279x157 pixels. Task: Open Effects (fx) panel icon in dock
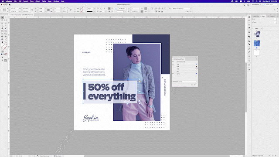point(249,56)
